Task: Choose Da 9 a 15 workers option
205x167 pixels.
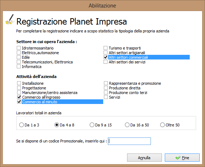Action: point(92,125)
